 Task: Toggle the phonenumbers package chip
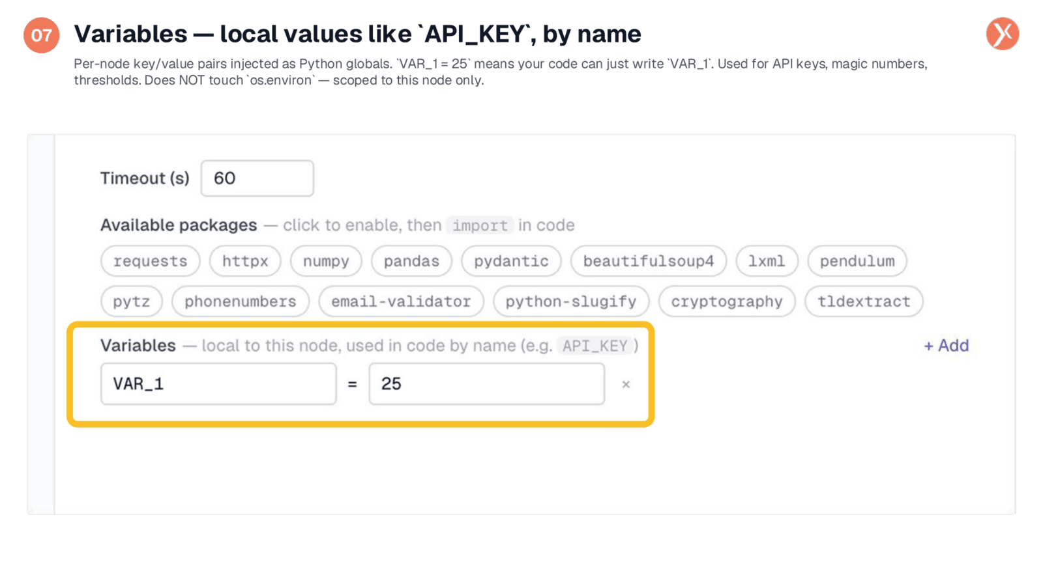241,301
